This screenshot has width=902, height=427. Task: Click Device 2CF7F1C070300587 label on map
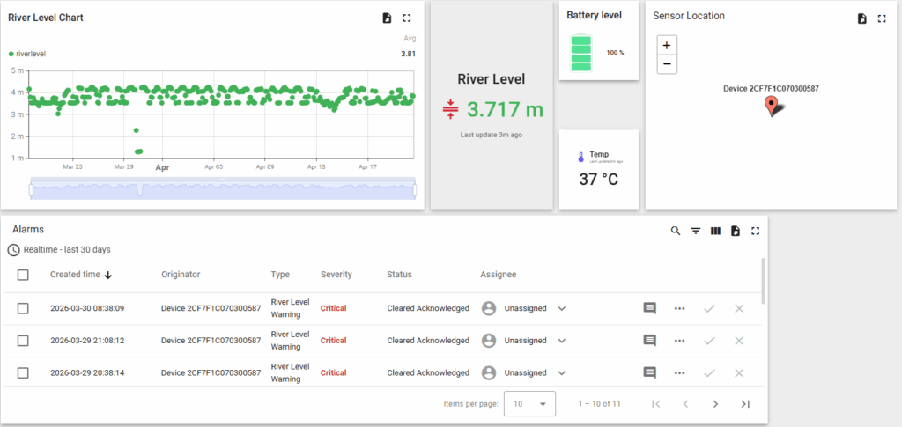(x=771, y=89)
